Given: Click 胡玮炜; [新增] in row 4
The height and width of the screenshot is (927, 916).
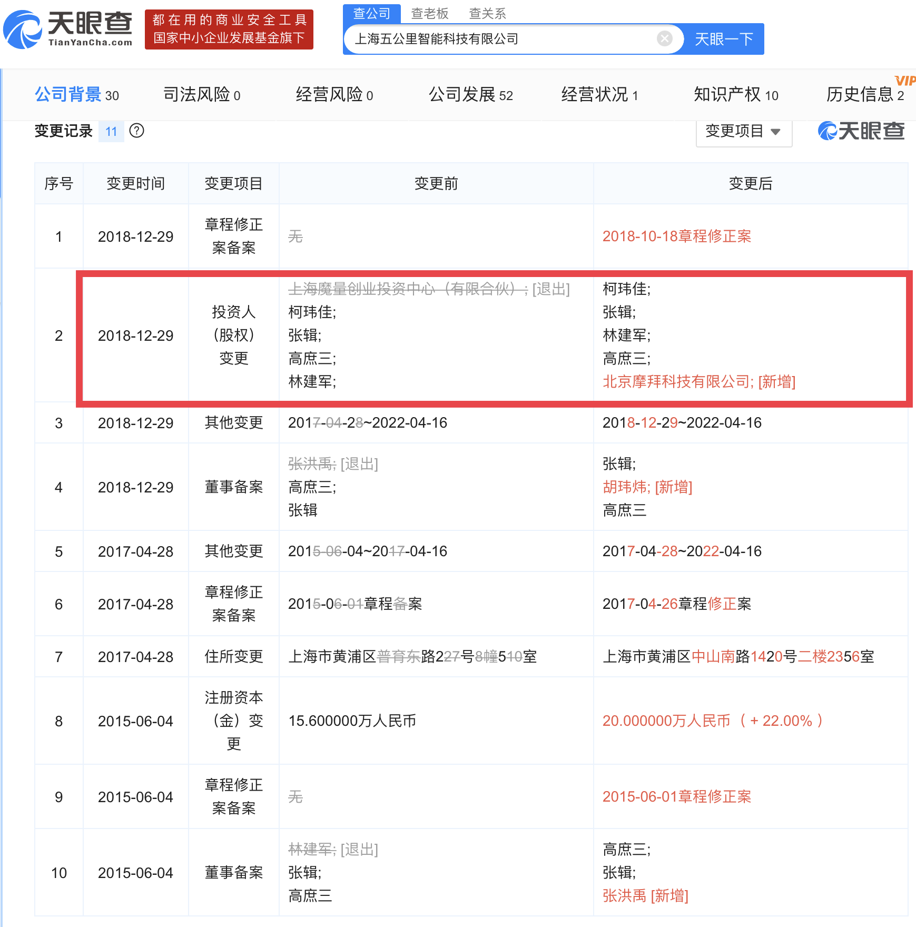Looking at the screenshot, I should point(647,487).
